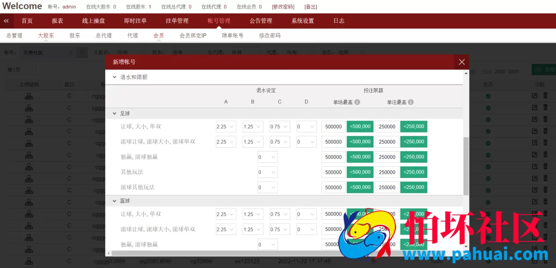
Task: Open A dropdown for 篮球 让球, 大小, 单双
Action: tap(226, 214)
